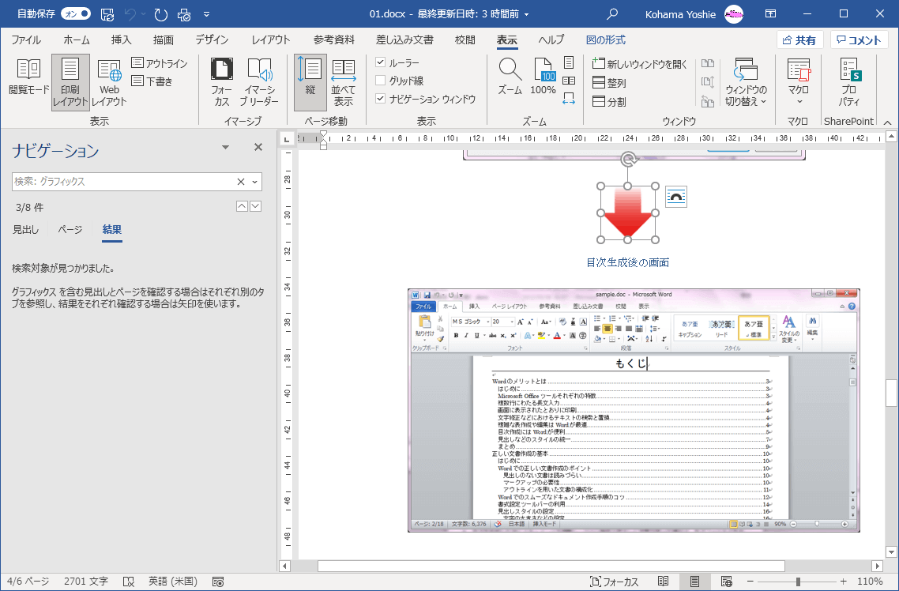Open the File (ファイル) tab
Viewport: 899px width, 591px height.
point(26,40)
